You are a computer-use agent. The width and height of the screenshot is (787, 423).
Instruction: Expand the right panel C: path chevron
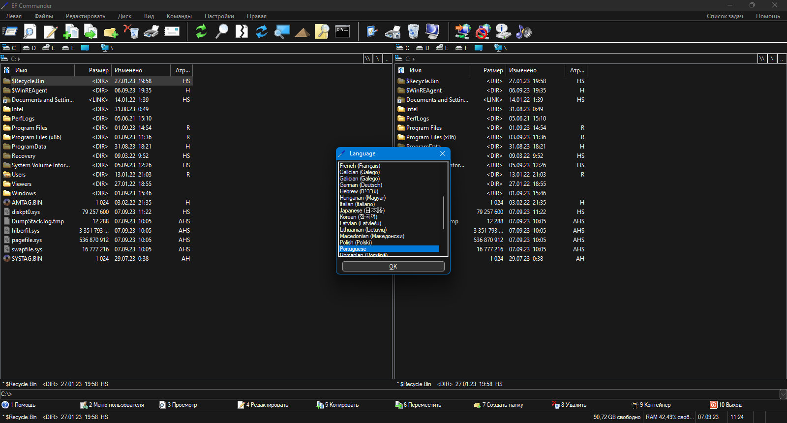coord(414,59)
